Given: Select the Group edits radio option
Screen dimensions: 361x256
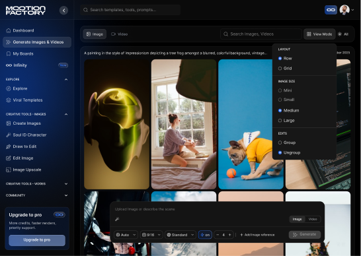Looking at the screenshot, I should point(287,143).
